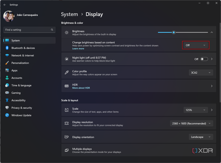
Task: Click the Personalization paintbrush icon
Action: click(7, 63)
